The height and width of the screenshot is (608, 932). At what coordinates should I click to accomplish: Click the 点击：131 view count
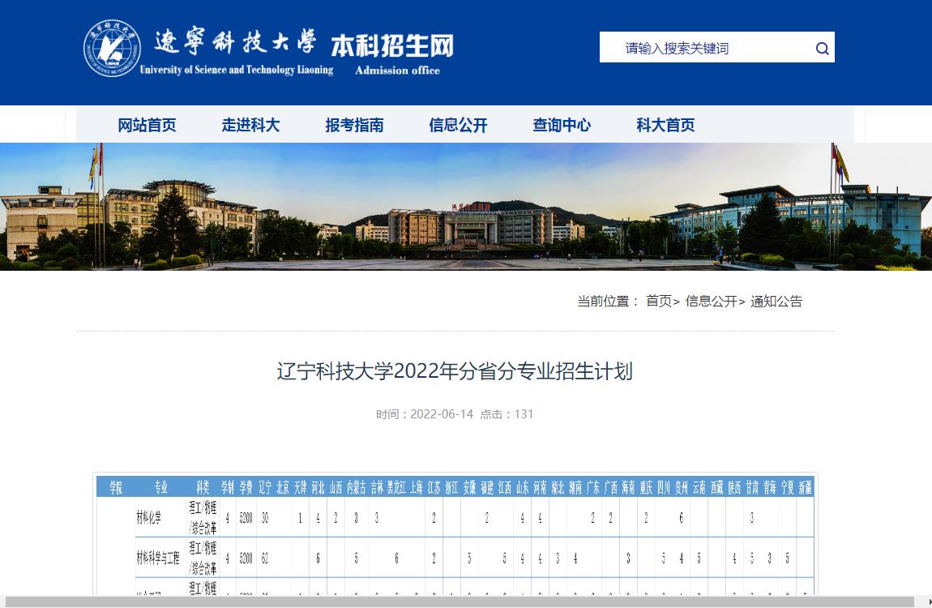[x=507, y=414]
